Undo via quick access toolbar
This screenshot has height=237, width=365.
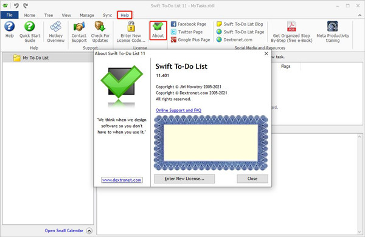[16, 5]
